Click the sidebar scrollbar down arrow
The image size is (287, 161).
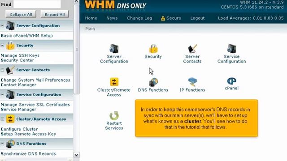tap(77, 155)
